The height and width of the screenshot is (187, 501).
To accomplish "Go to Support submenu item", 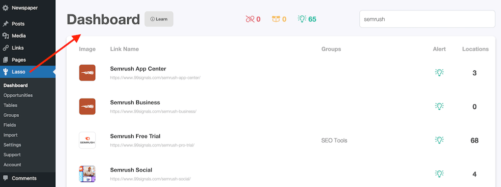I will (x=12, y=155).
